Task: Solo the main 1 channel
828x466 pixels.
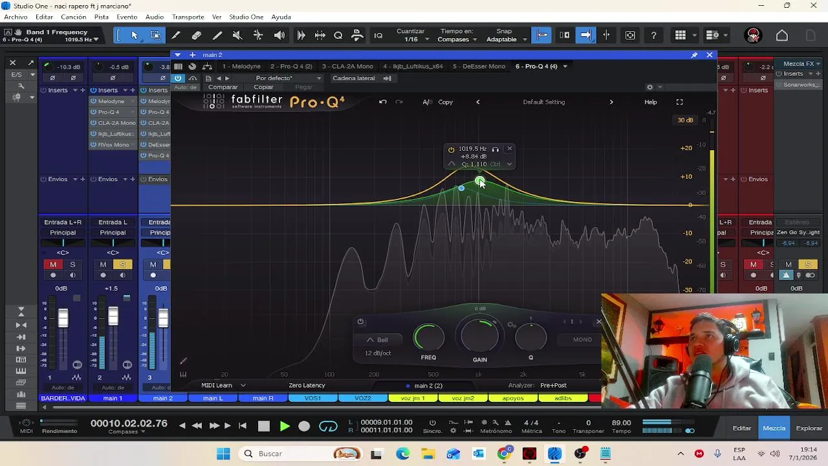Action: (x=122, y=264)
